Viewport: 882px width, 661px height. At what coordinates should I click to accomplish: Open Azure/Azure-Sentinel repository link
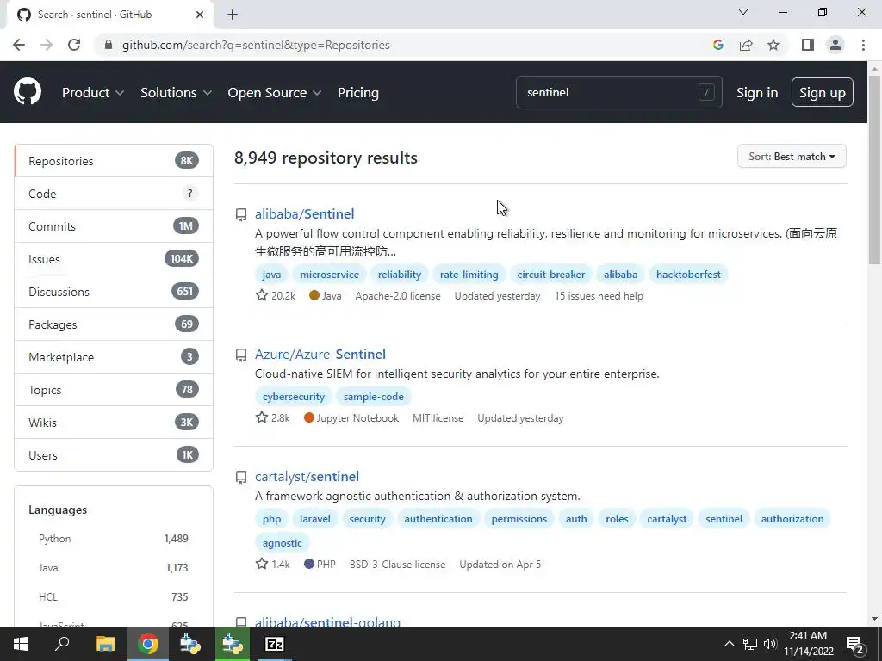point(320,354)
